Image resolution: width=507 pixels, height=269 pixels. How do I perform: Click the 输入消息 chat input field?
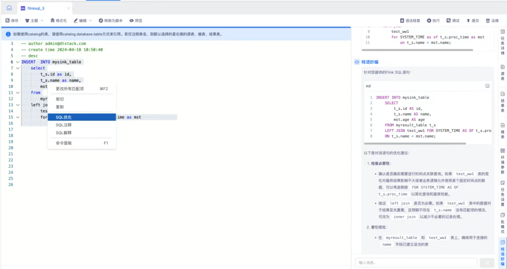(x=416, y=262)
